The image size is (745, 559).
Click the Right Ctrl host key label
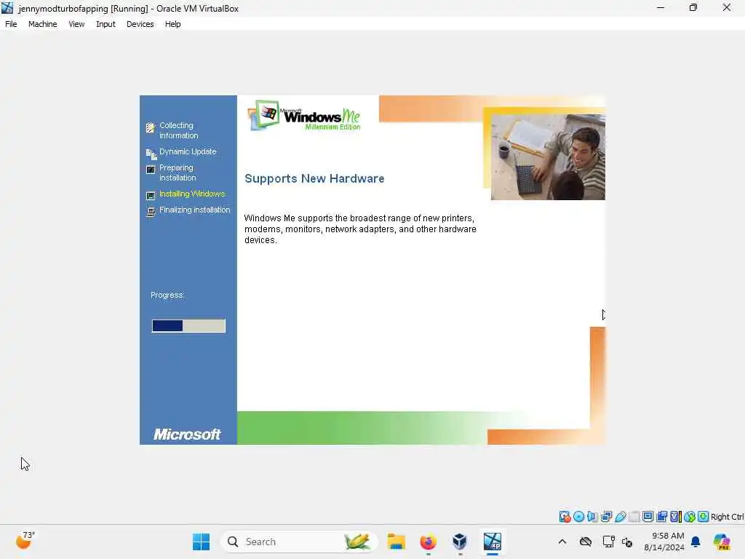[x=727, y=517]
